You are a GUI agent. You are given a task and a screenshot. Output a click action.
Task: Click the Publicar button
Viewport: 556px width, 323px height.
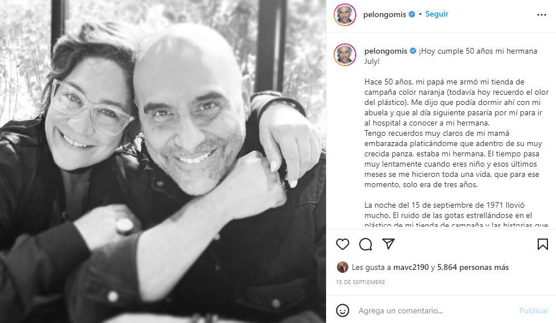pyautogui.click(x=534, y=310)
